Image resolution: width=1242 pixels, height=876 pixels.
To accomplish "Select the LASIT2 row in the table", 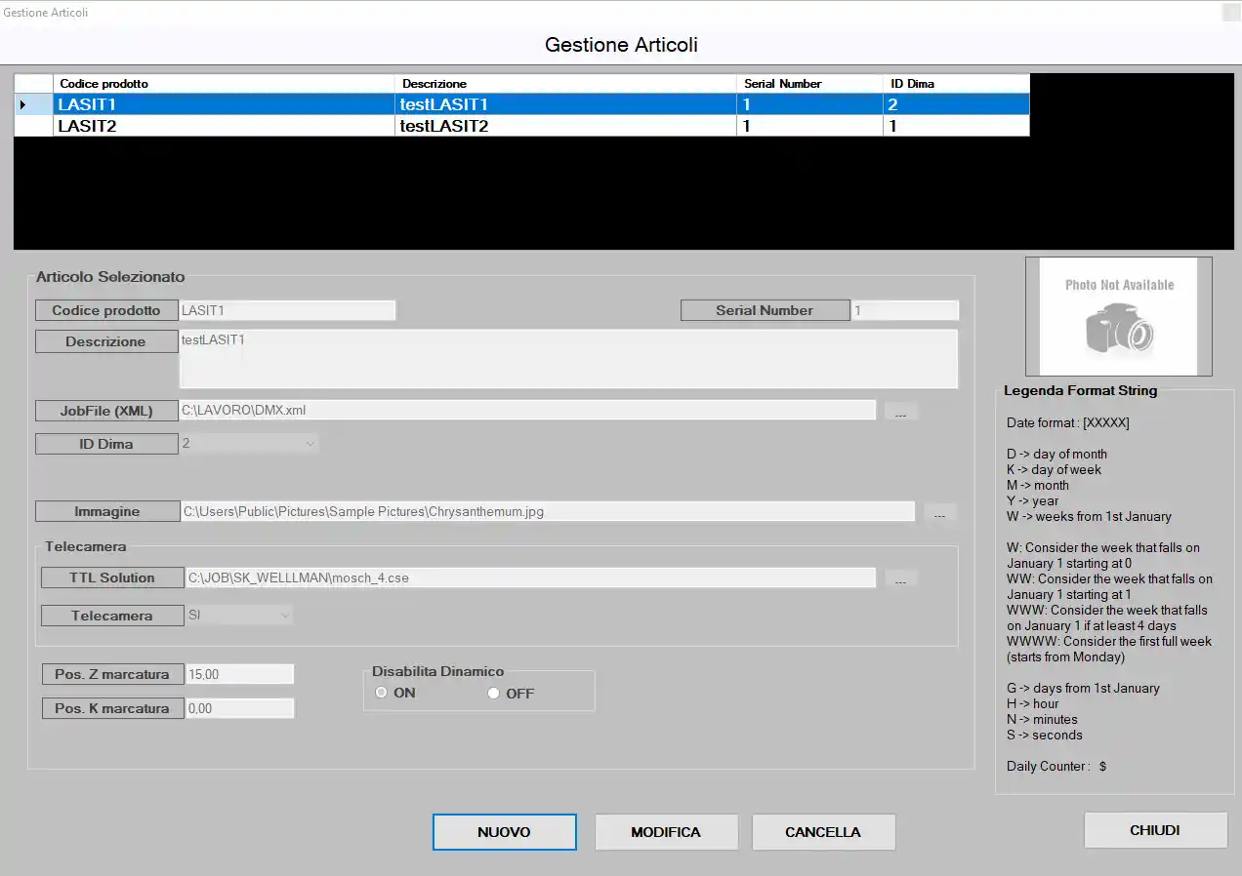I will 225,126.
